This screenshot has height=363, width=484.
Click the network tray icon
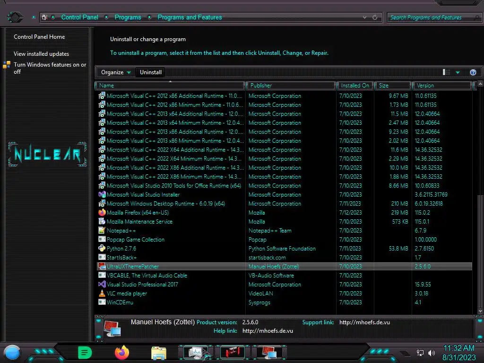point(420,353)
